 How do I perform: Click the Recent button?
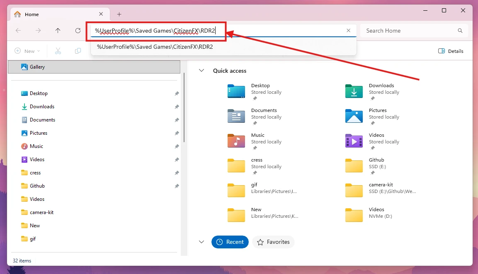point(230,242)
